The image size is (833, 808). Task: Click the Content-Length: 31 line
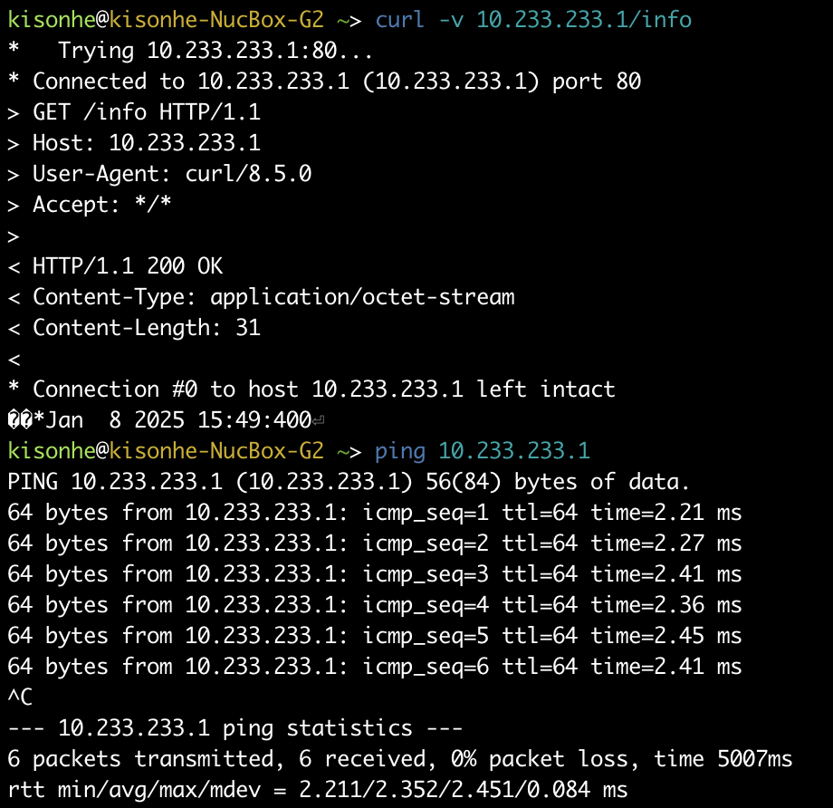[x=134, y=329]
